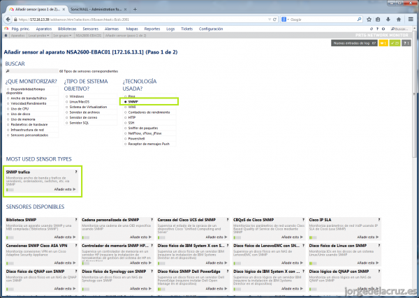Image resolution: width=419 pixels, height=298 pixels.
Task: Open help for Cadena personalizada de SNMP
Action: (x=152, y=220)
